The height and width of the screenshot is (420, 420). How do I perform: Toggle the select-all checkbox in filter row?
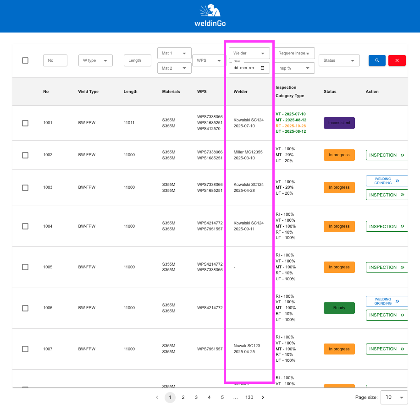pyautogui.click(x=25, y=60)
